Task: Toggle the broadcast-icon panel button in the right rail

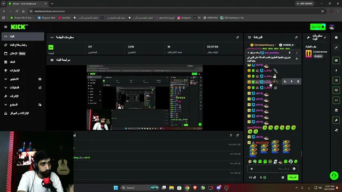Action: pyautogui.click(x=336, y=100)
